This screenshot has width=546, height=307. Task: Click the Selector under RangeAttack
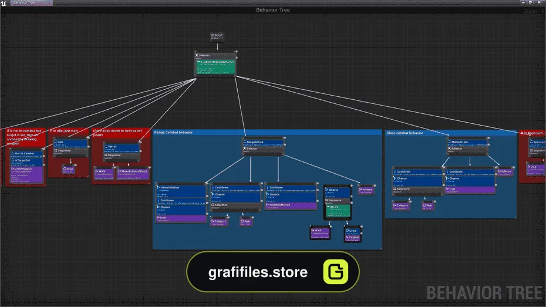[263, 150]
